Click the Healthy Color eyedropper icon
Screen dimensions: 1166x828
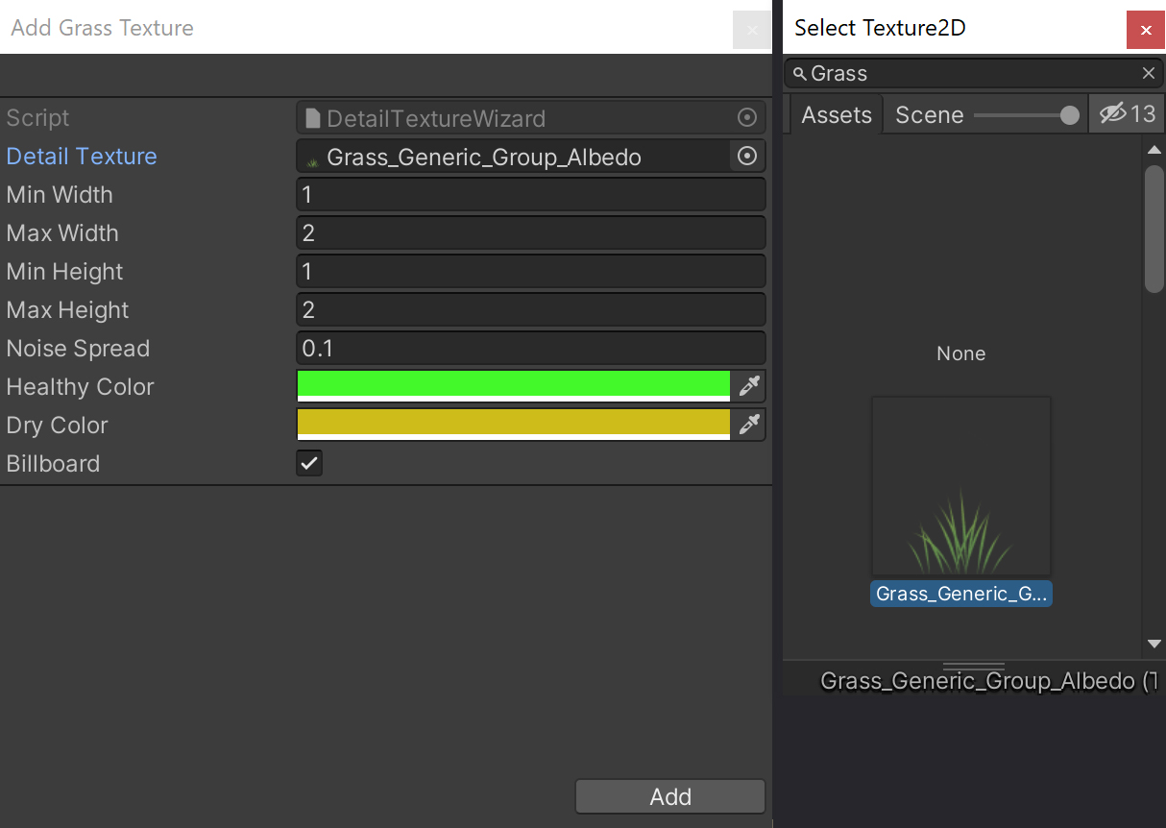749,386
